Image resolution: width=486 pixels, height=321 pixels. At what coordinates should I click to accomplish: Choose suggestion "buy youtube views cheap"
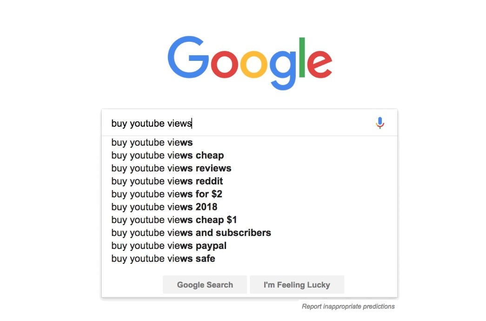click(167, 155)
